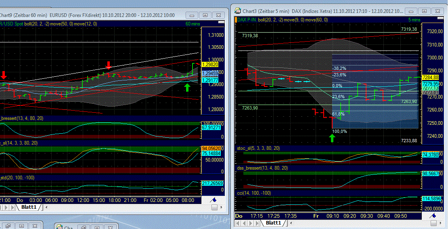The image size is (448, 229).
Task: Click the green '5 mins' timeframe label
Action: 414,20
